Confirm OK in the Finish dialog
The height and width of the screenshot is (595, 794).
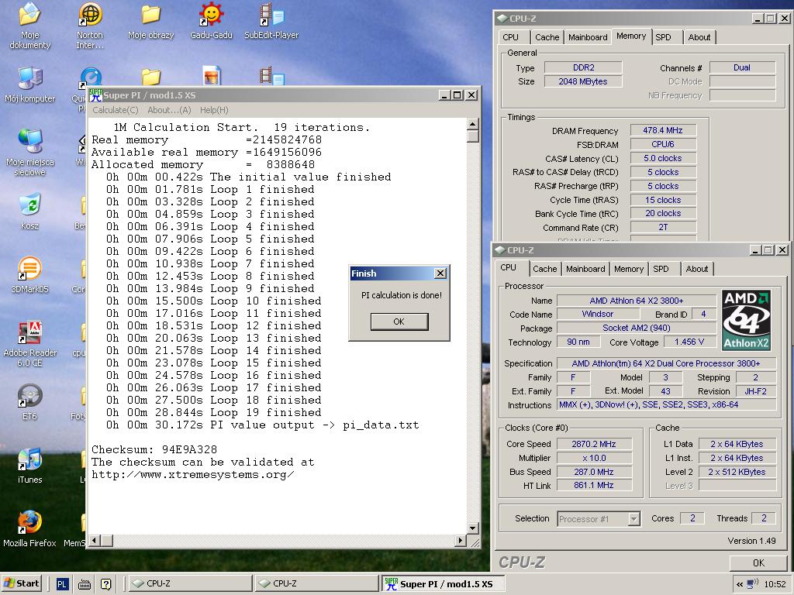[x=399, y=322]
